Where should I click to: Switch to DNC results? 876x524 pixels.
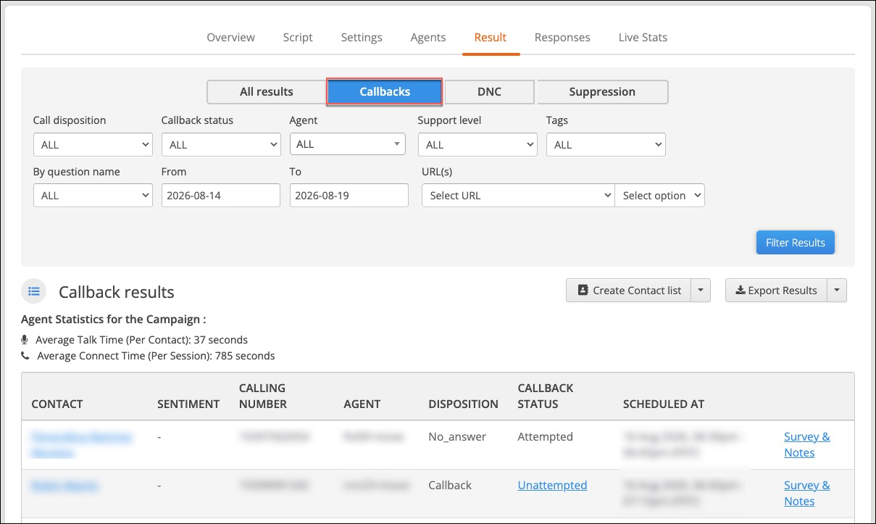click(489, 92)
